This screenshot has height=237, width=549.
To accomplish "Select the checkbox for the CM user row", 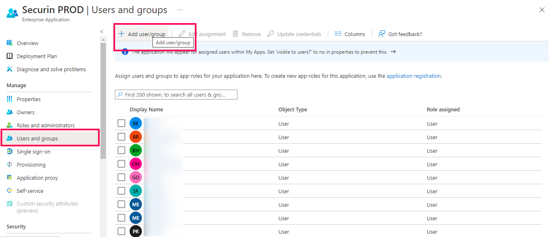I will 121,164.
